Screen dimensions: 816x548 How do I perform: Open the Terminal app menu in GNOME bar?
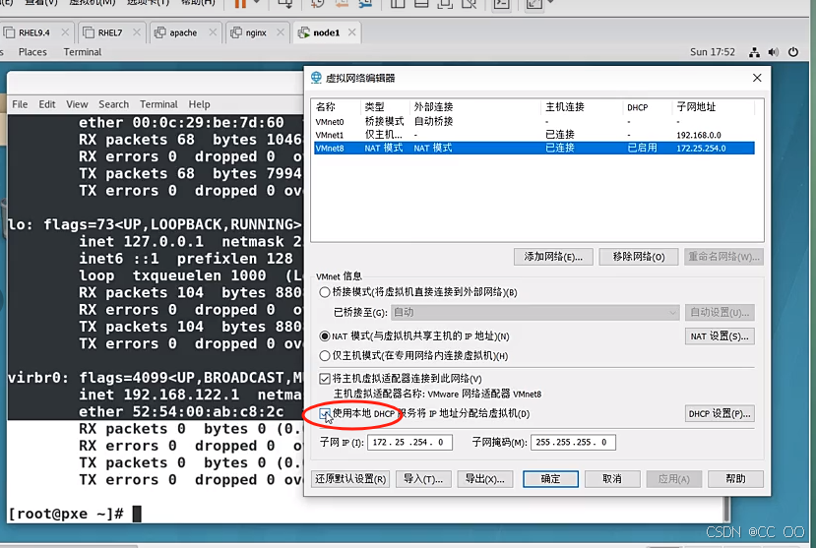click(83, 52)
